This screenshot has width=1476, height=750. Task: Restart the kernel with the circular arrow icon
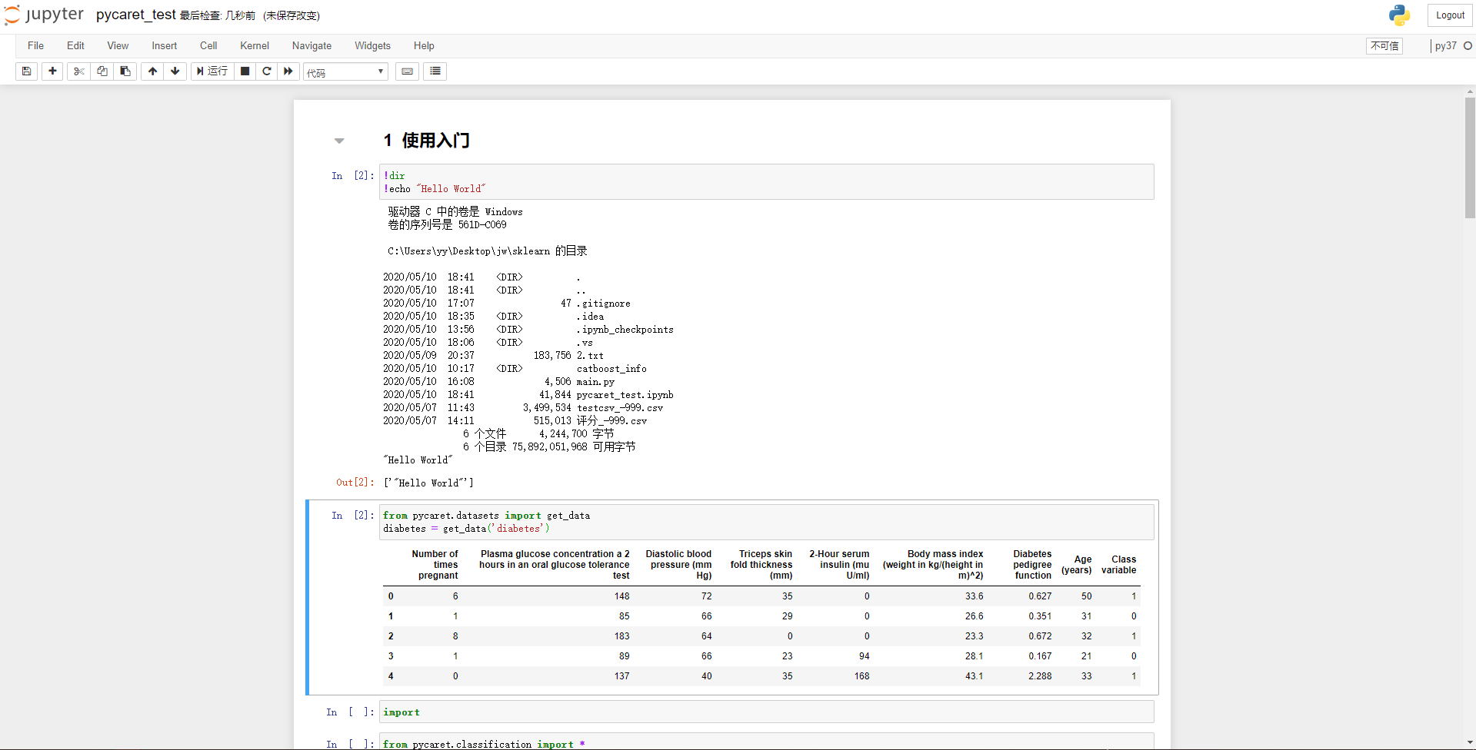click(266, 71)
